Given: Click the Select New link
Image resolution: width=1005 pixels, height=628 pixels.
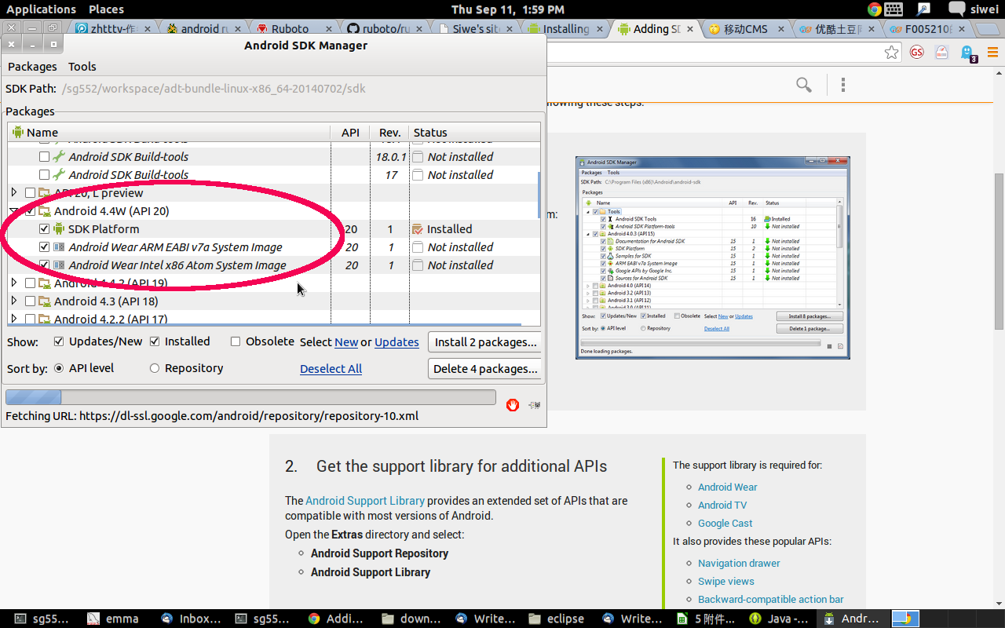Looking at the screenshot, I should pyautogui.click(x=346, y=342).
